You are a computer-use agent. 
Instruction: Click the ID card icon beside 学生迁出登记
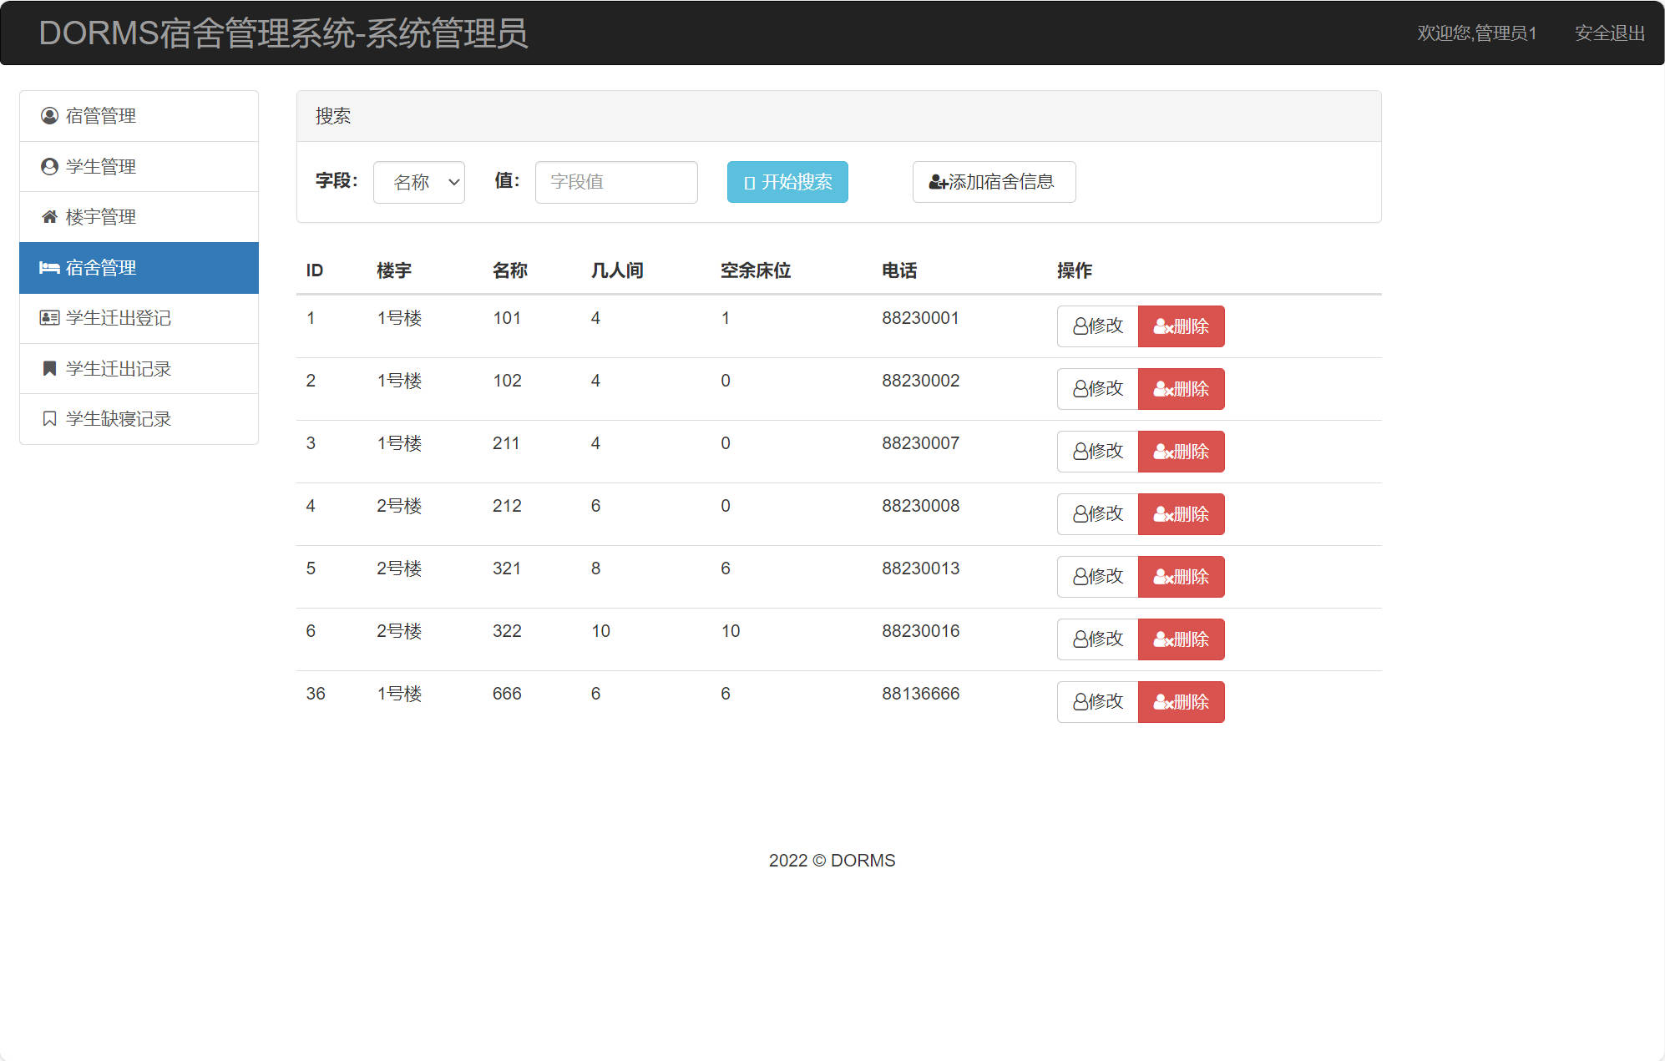click(x=49, y=318)
